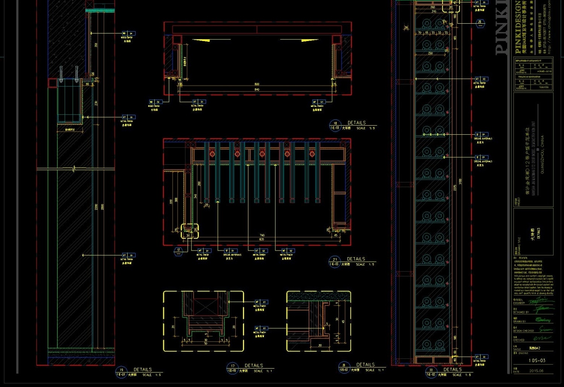
Task: Select the detail bubble numbered 22
Action: (431, 372)
